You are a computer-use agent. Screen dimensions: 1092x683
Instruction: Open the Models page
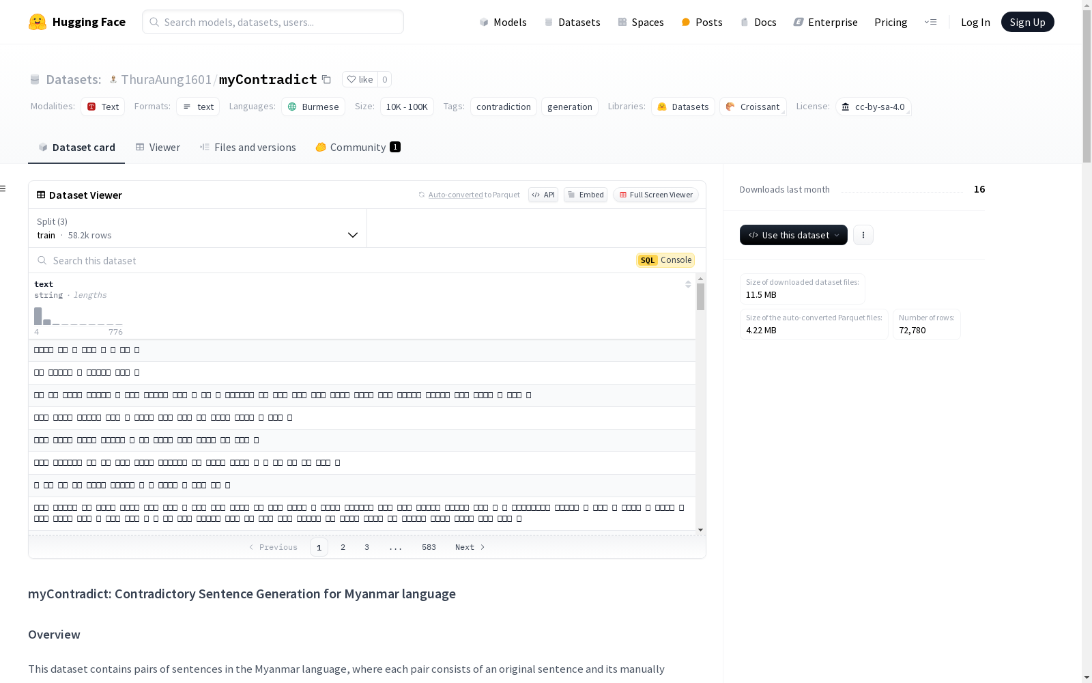(x=503, y=22)
